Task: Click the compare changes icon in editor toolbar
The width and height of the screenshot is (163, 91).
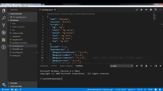Action: [x=137, y=10]
